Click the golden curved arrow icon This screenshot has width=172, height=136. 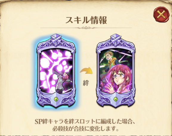[x=86, y=72]
